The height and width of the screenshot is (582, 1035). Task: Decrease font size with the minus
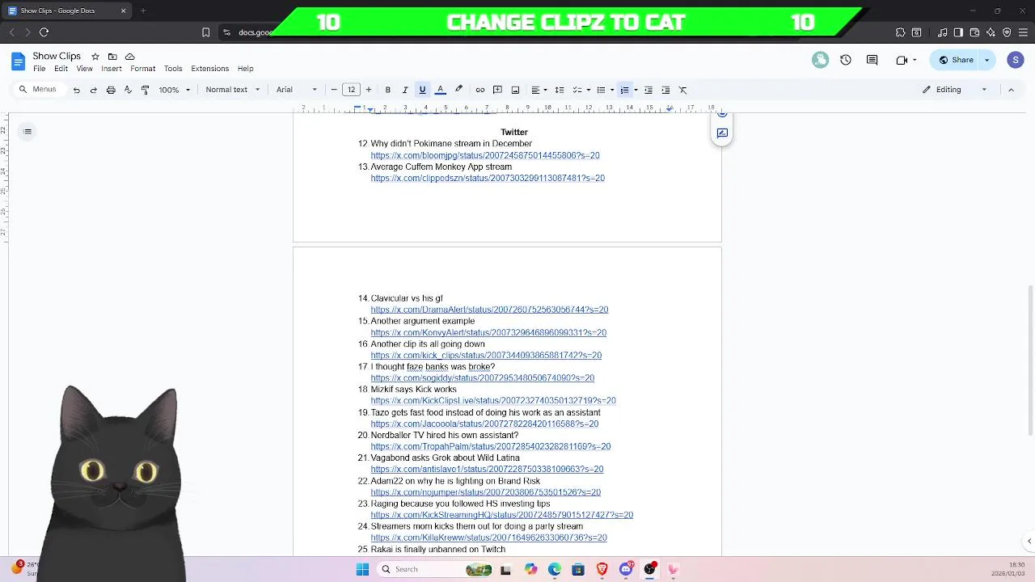(x=334, y=90)
